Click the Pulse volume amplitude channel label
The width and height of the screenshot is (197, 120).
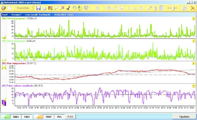coord(18,86)
